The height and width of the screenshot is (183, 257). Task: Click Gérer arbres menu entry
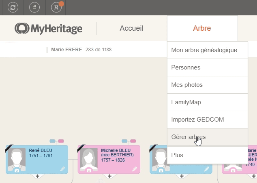point(208,137)
